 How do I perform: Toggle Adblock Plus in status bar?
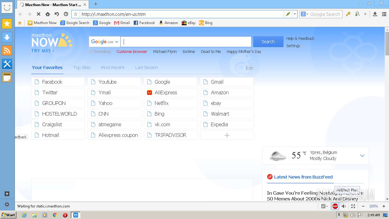click(x=335, y=206)
